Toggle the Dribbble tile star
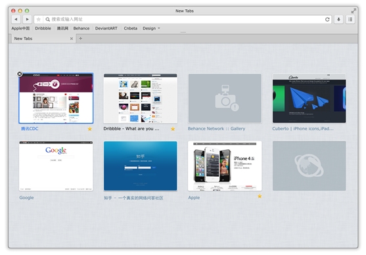This screenshot has height=255, width=366. [x=173, y=129]
